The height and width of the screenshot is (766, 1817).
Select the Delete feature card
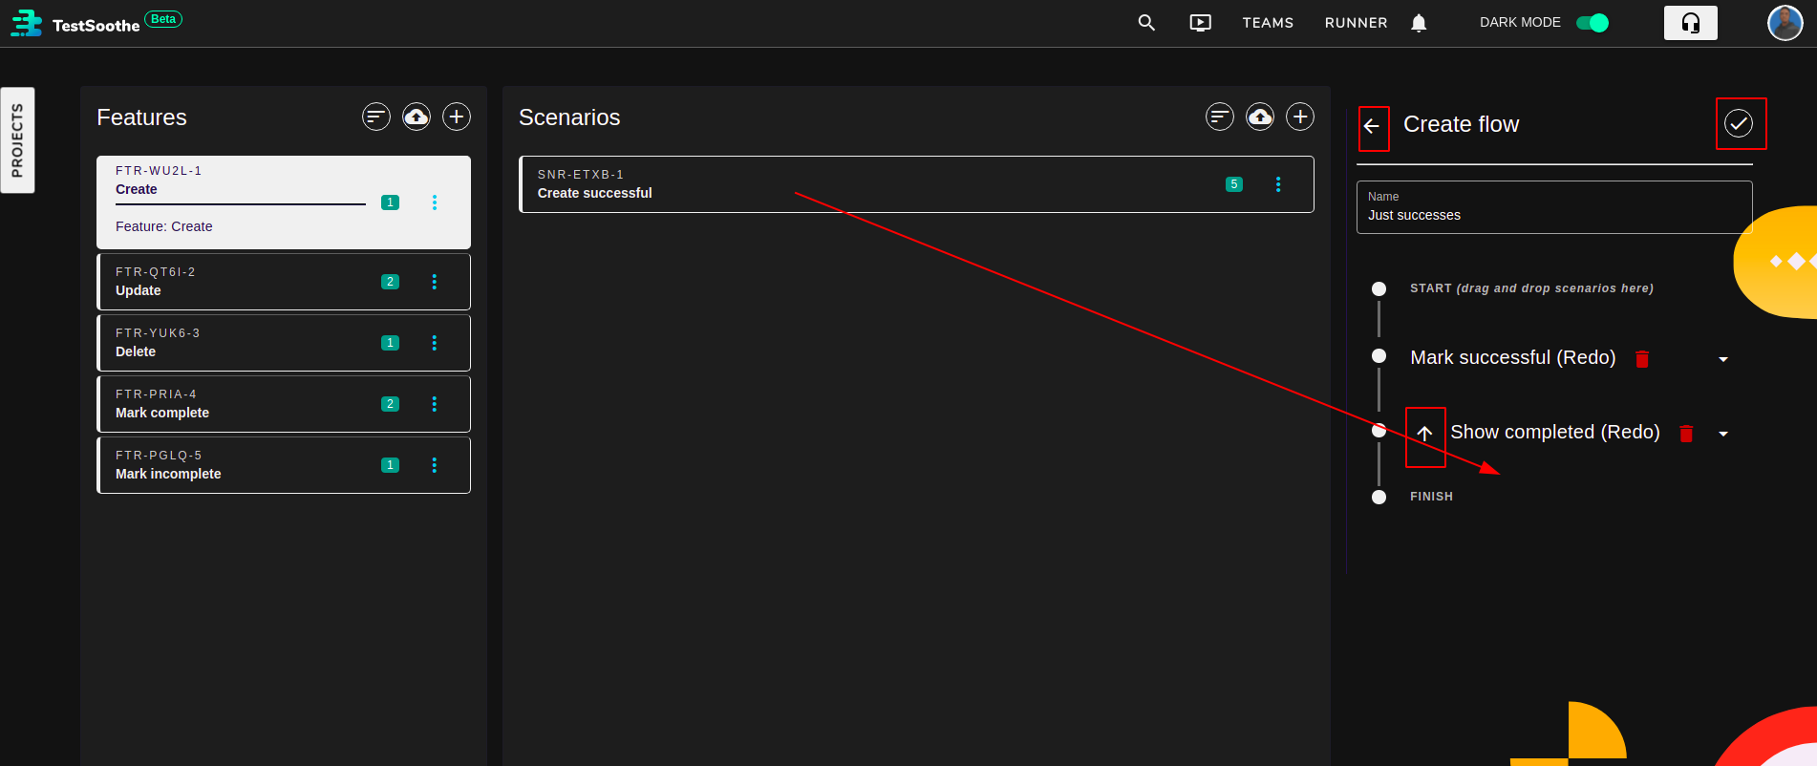click(284, 343)
